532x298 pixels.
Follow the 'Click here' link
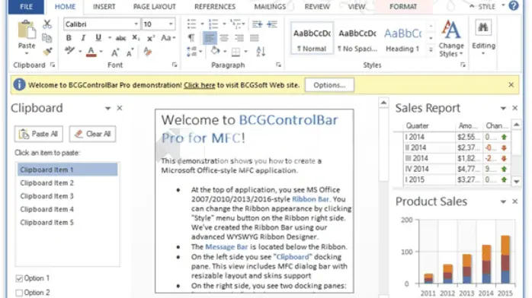pyautogui.click(x=200, y=85)
